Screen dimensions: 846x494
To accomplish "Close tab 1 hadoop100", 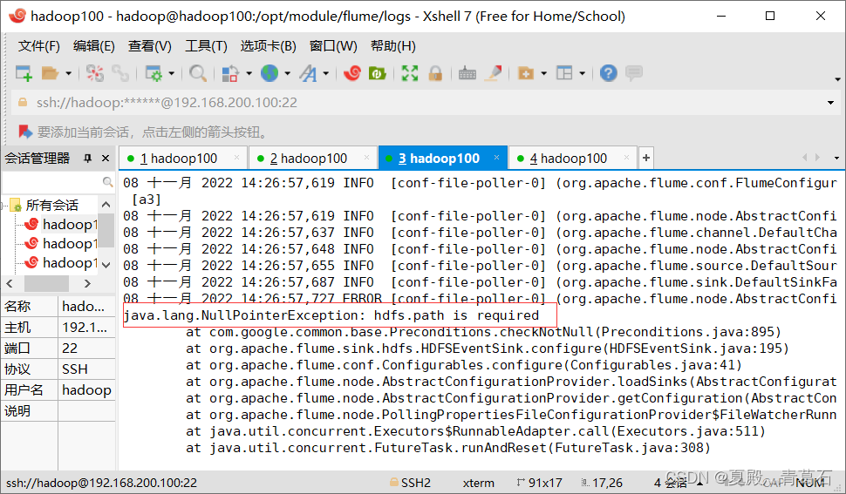I will coord(236,158).
